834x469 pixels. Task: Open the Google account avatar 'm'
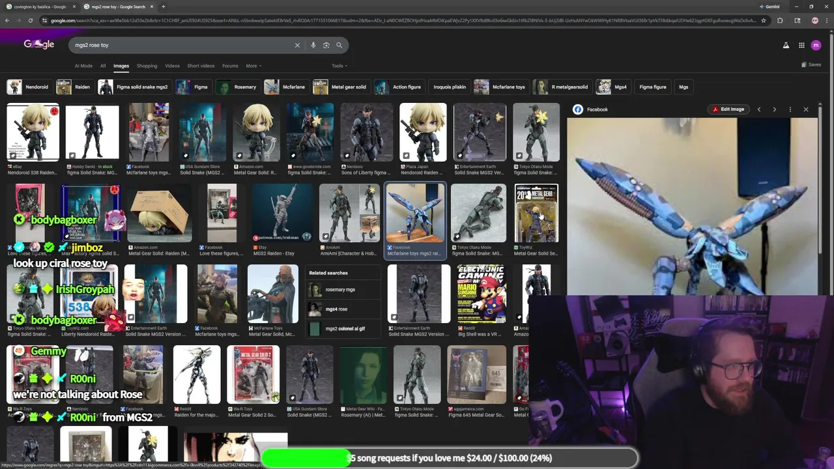pyautogui.click(x=816, y=45)
